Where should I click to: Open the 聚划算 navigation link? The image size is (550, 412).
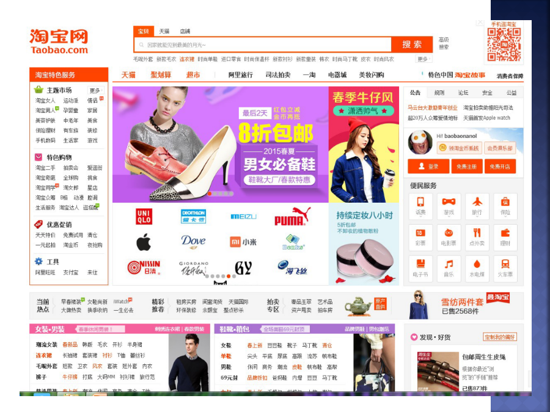[x=161, y=75]
